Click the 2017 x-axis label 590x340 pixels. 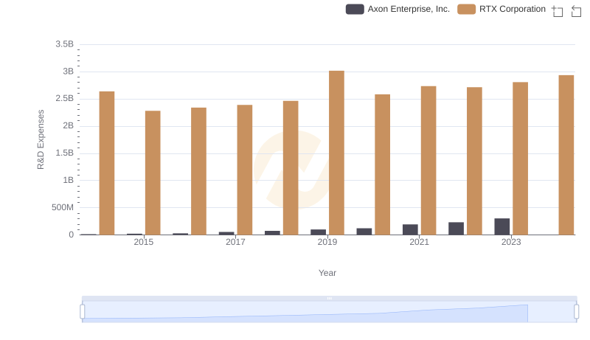[x=235, y=242]
